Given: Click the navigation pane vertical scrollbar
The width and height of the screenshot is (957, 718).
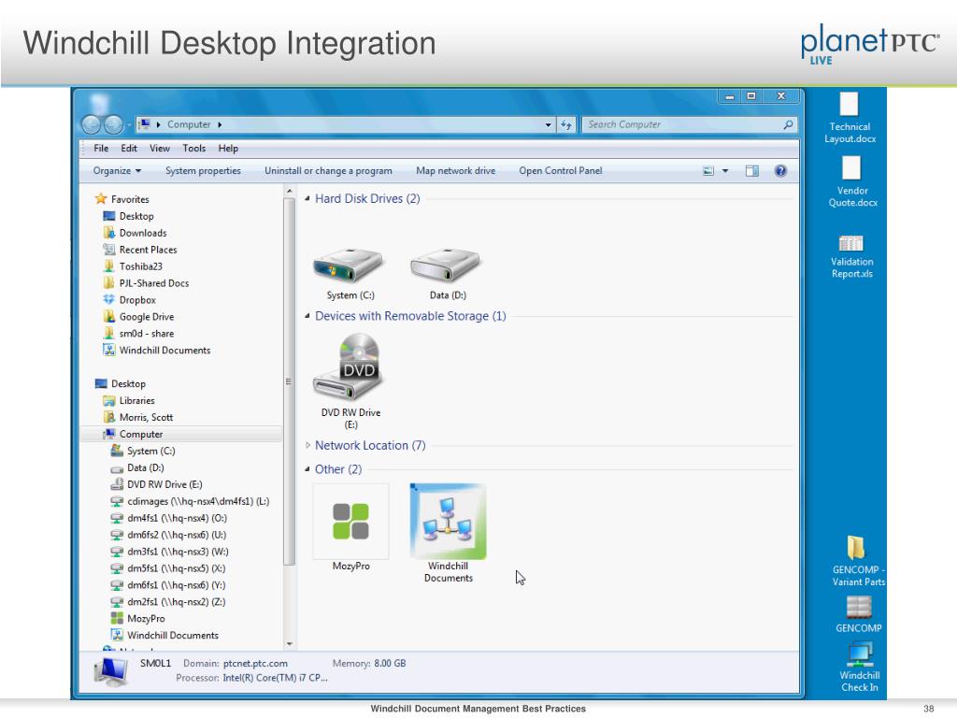Looking at the screenshot, I should (290, 381).
